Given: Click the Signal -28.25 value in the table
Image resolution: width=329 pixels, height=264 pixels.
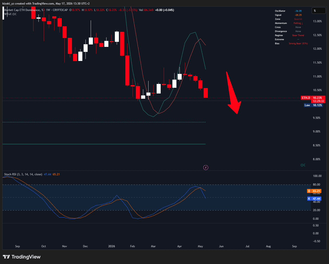Looking at the screenshot, I should [298, 15].
